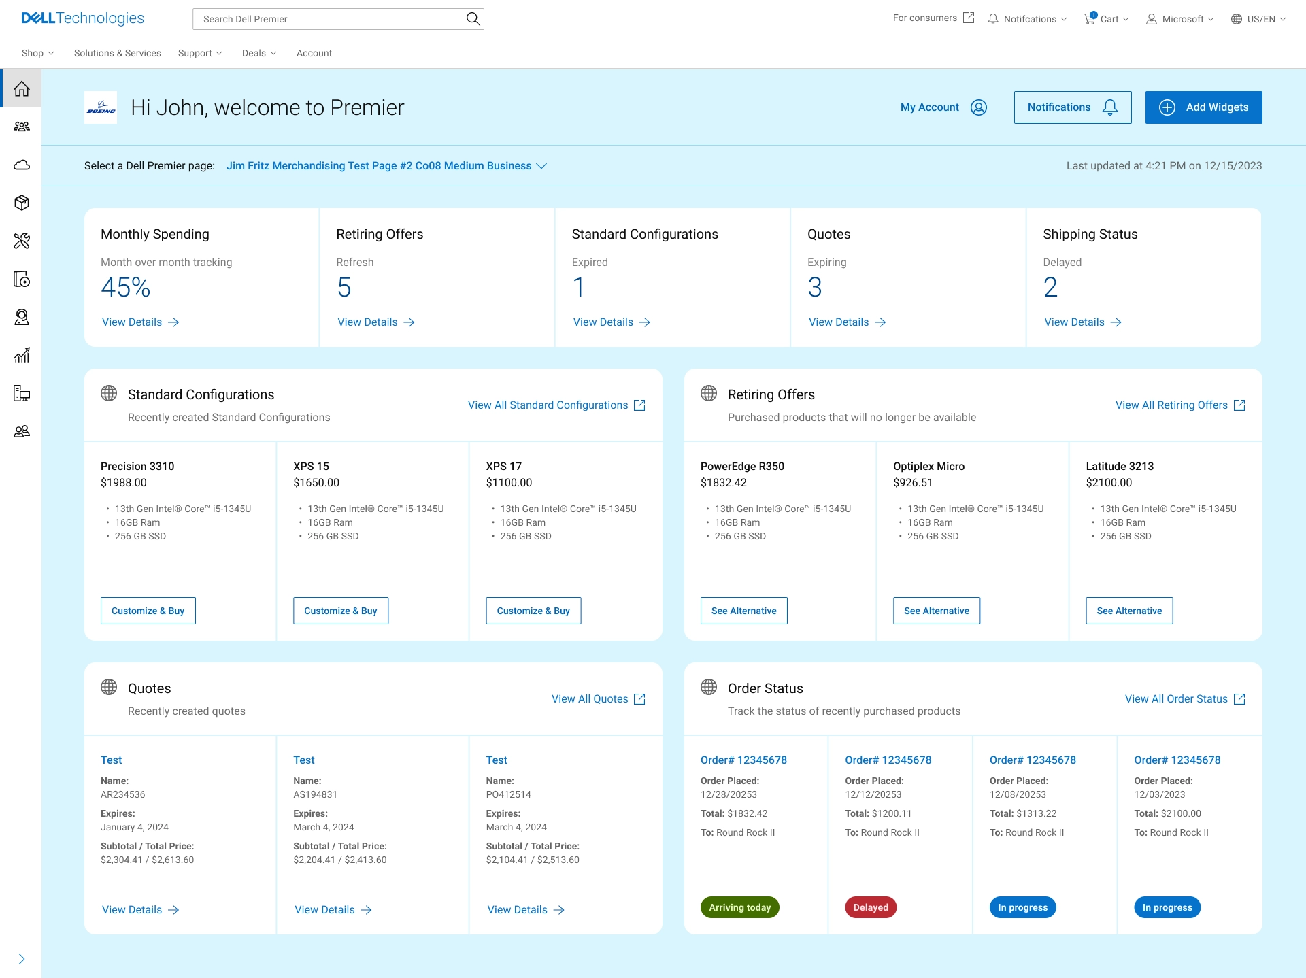Screen dimensions: 1306x978
Task: Click the search magnifier icon
Action: (473, 19)
